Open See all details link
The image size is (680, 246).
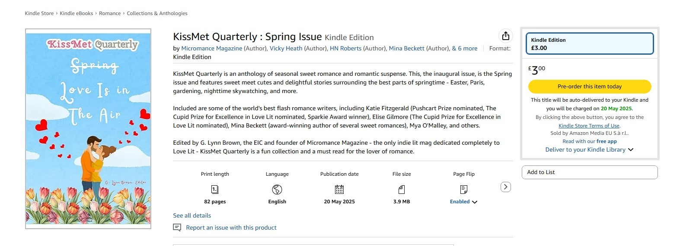(192, 215)
